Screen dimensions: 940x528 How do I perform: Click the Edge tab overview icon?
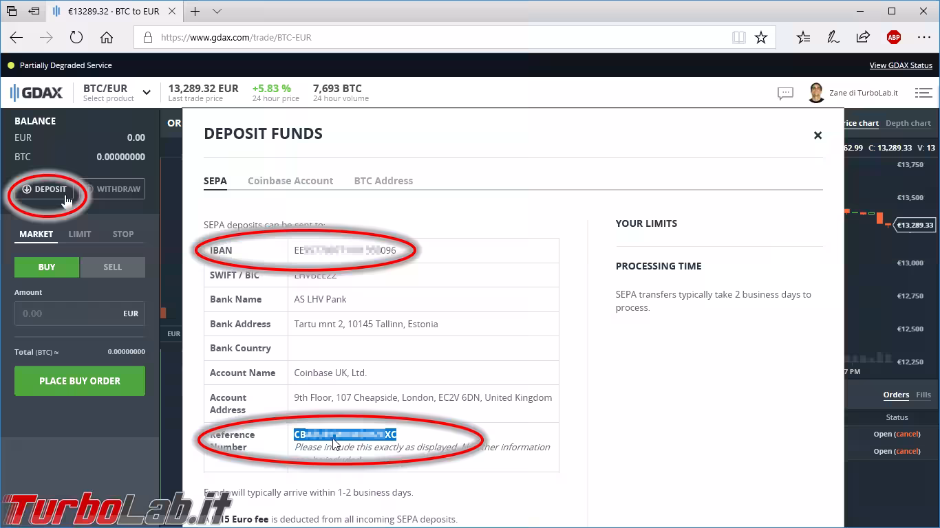[x=12, y=11]
